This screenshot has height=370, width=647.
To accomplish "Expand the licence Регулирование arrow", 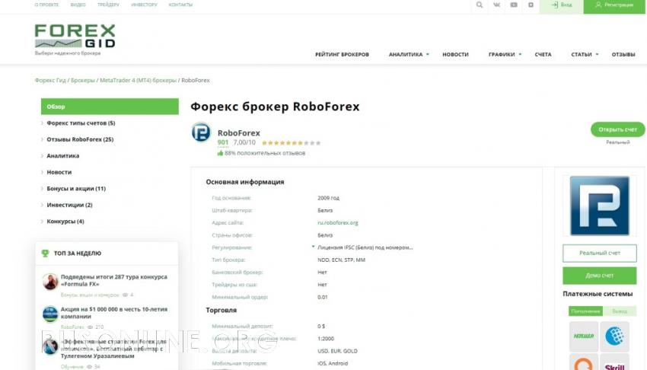I will click(313, 247).
